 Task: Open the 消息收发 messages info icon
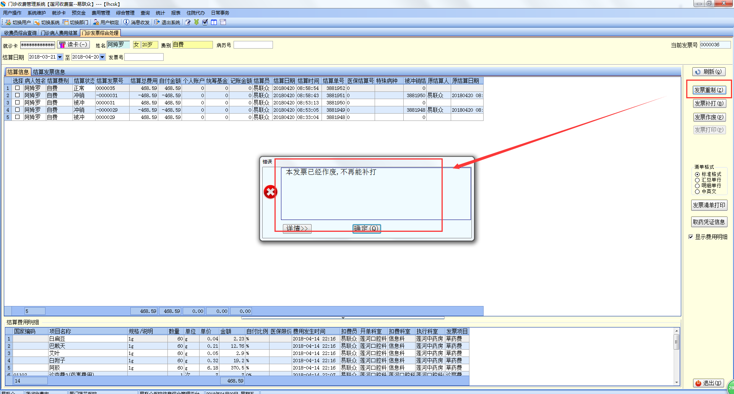[126, 22]
